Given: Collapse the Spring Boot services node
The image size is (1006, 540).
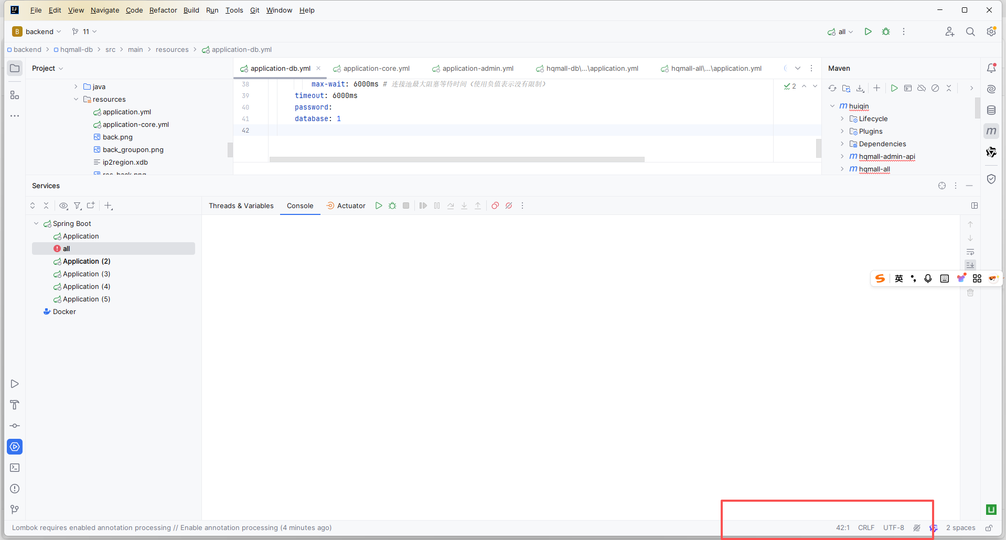Looking at the screenshot, I should coord(36,223).
